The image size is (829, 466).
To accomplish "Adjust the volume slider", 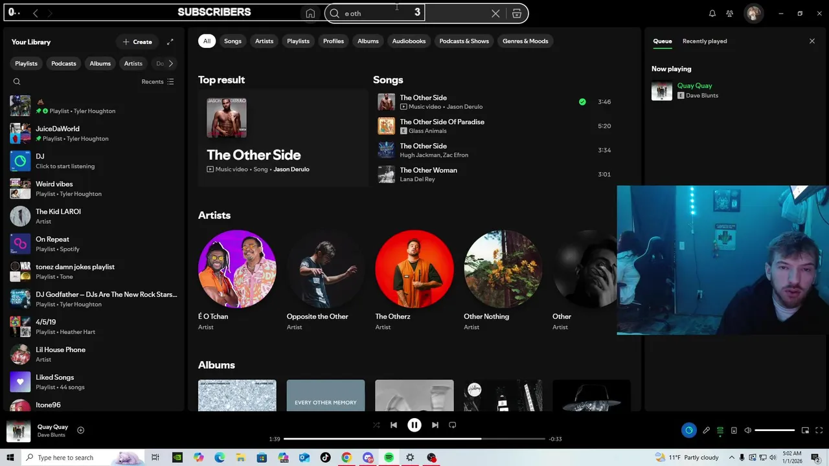I will click(x=775, y=430).
